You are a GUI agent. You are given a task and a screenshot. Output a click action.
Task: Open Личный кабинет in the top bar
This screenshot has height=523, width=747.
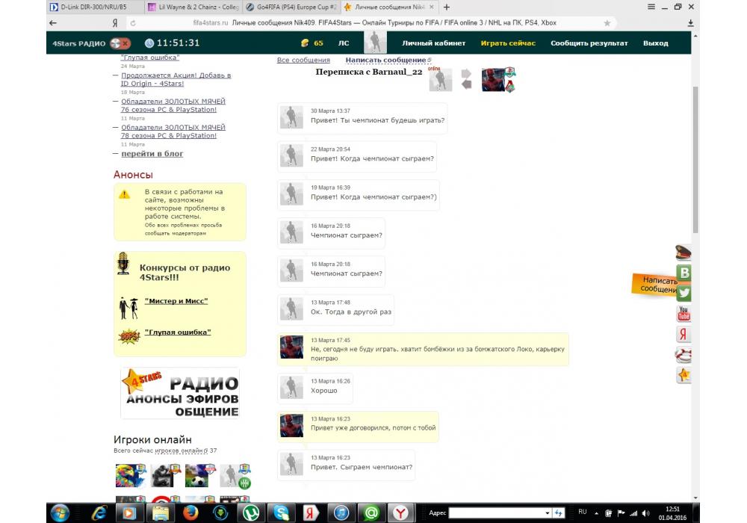(433, 43)
